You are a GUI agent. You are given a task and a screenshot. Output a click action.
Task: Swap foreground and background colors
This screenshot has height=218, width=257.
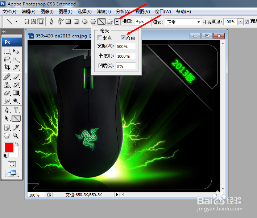(17, 144)
